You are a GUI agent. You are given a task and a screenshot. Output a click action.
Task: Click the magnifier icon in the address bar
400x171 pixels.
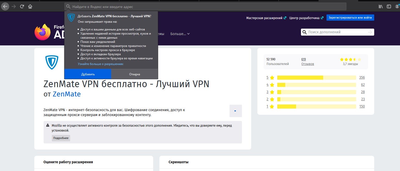(68, 6)
